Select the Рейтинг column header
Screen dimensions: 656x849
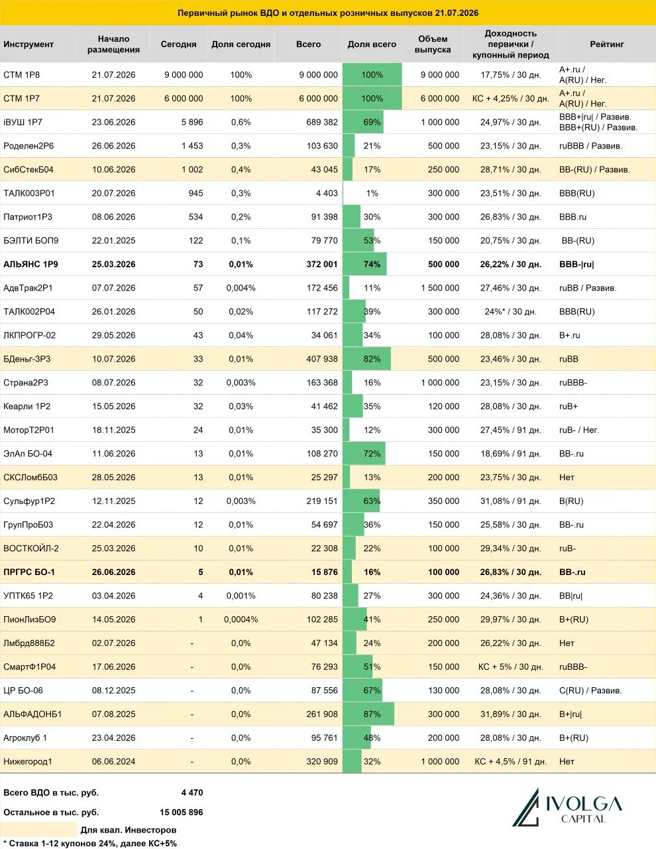point(606,44)
